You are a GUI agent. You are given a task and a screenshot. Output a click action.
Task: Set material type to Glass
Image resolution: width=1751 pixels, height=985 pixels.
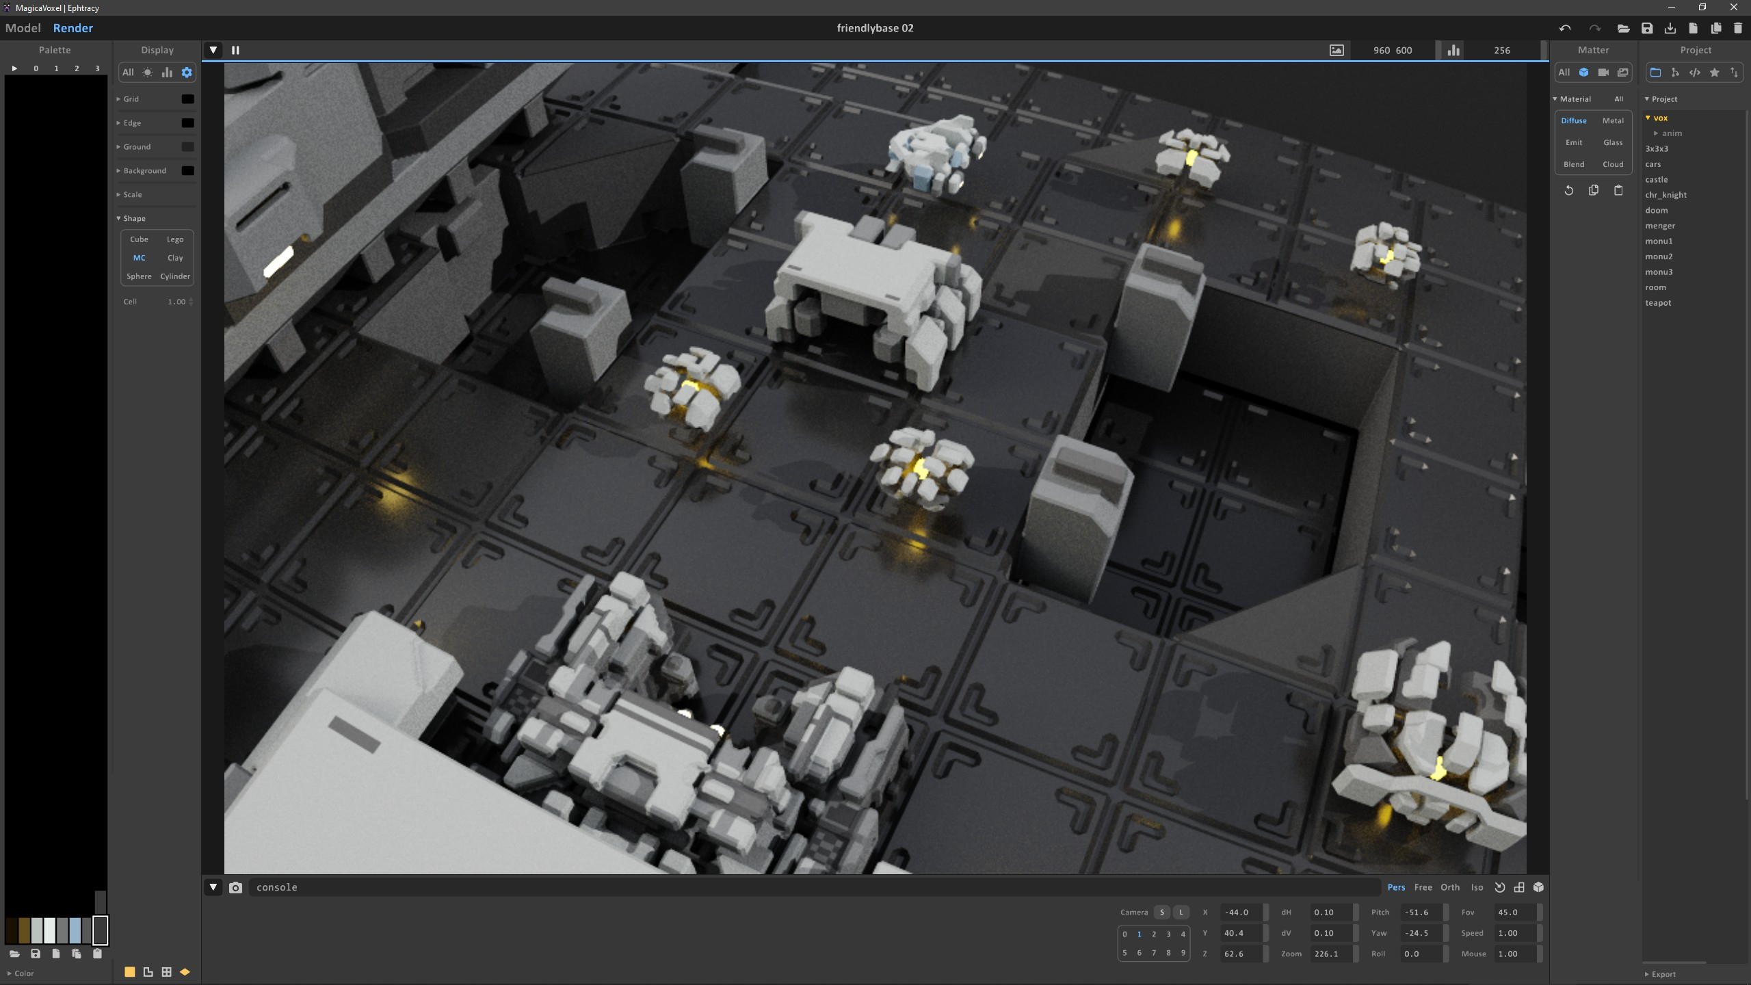pos(1613,142)
